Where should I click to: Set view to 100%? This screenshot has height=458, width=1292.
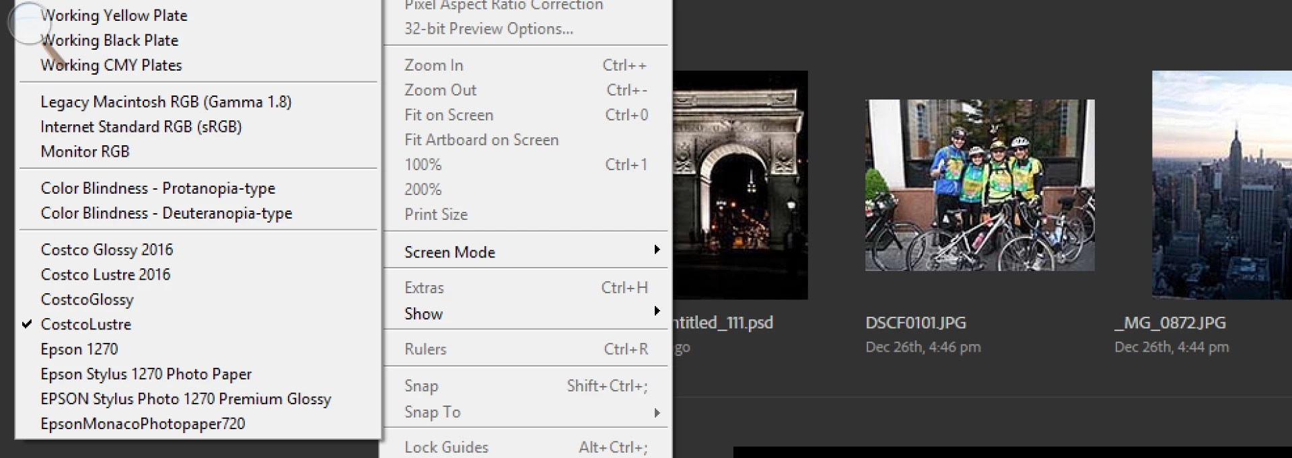pos(526,165)
